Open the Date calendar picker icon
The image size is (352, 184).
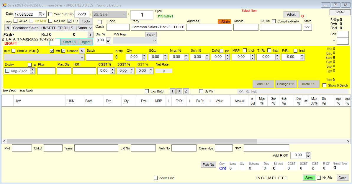click(42, 14)
